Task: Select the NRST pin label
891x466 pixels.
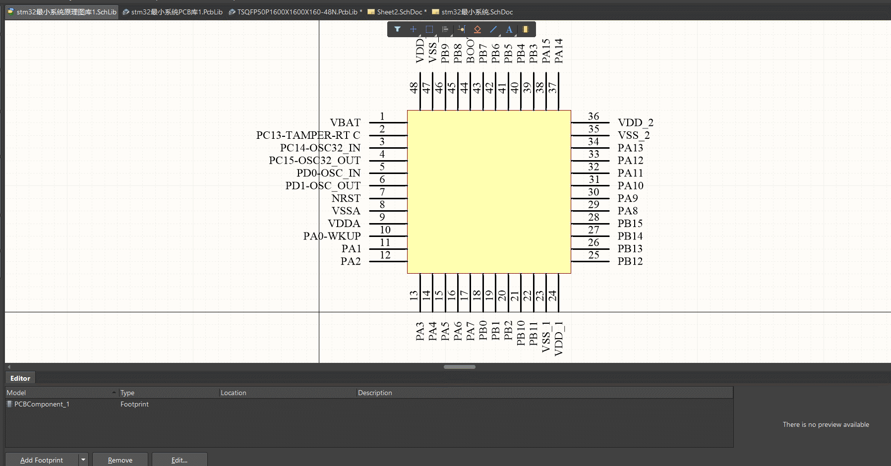Action: pyautogui.click(x=346, y=198)
